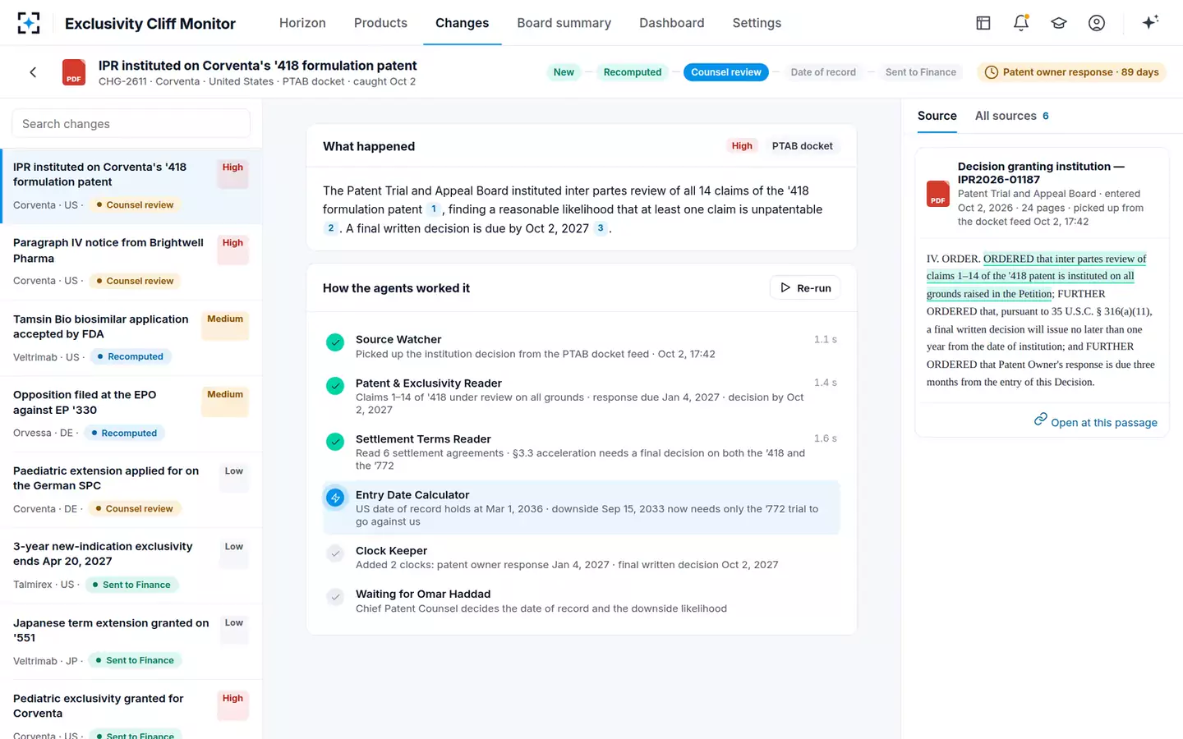Screen dimensions: 1183x739
Task: Launch the AI sparkle assistant
Action: [x=1150, y=22]
